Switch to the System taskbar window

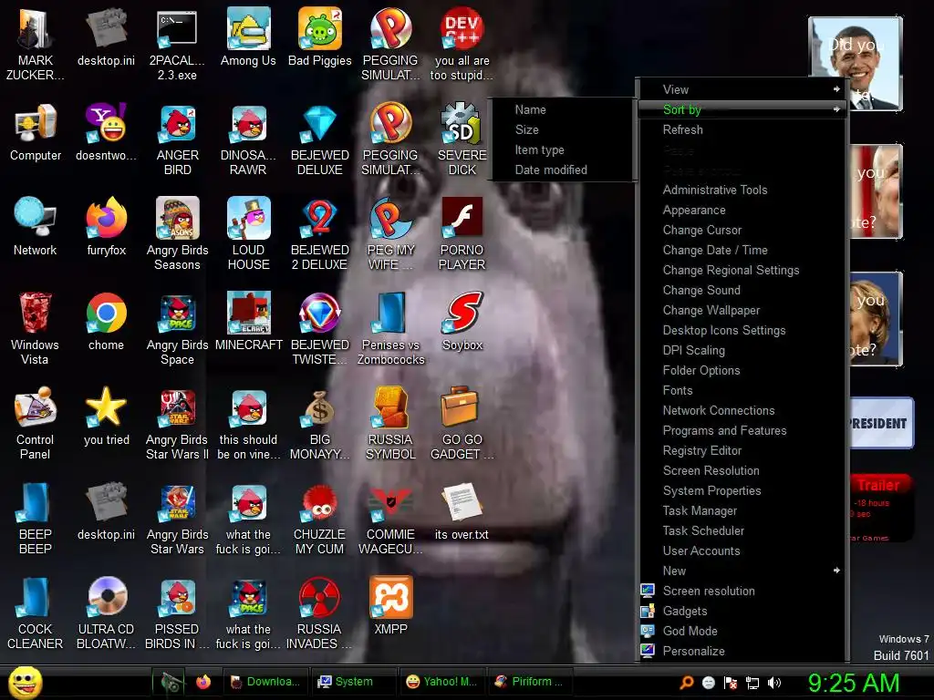pyautogui.click(x=354, y=682)
